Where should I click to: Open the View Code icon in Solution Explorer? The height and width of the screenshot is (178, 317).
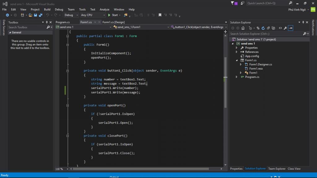(280, 28)
